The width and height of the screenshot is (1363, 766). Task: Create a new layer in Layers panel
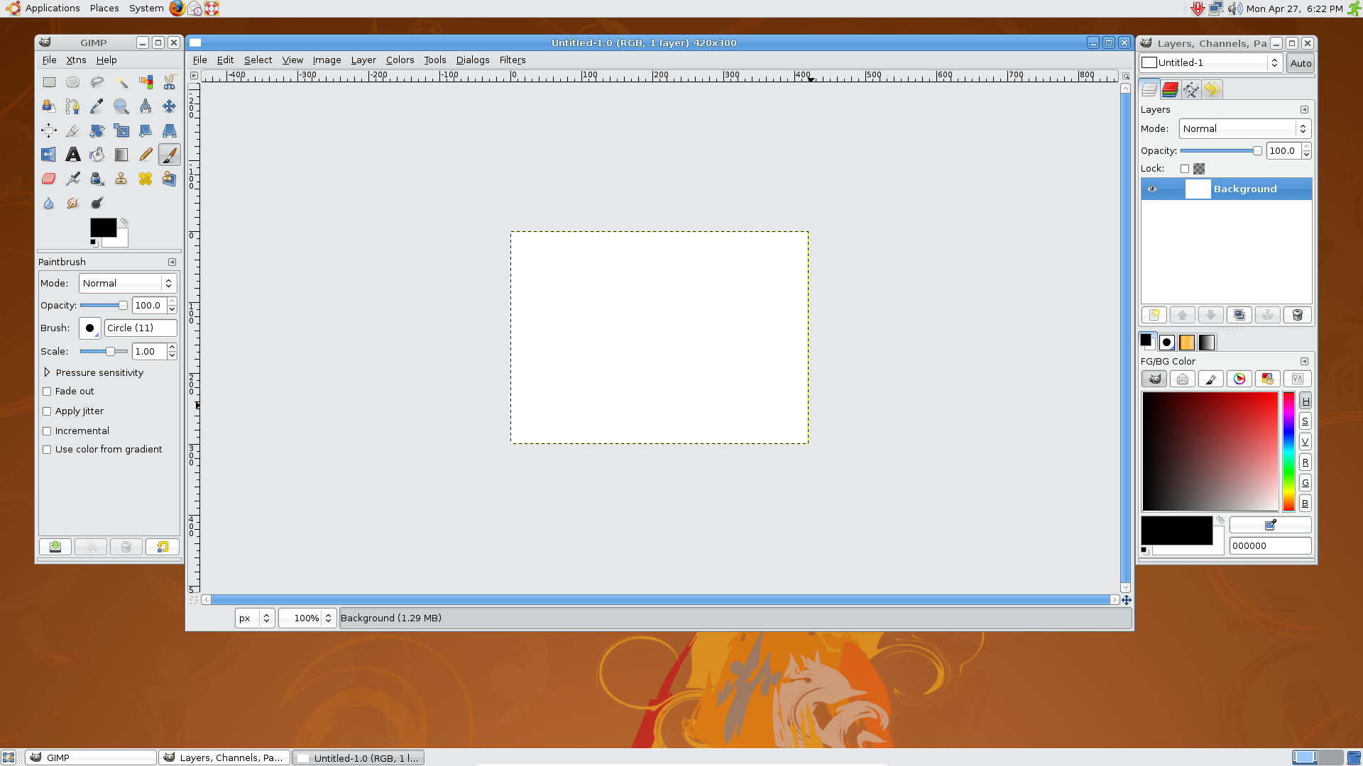1154,315
